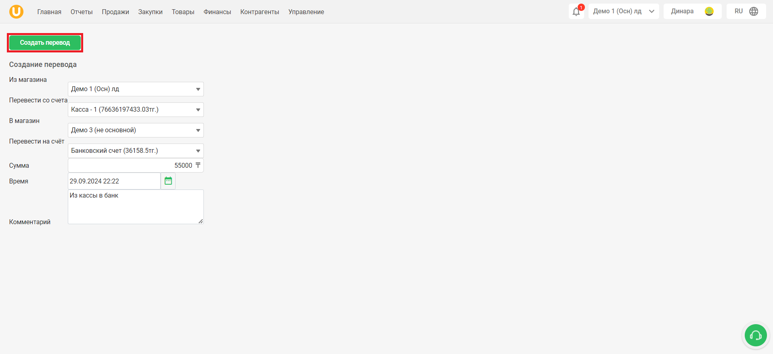Open the Перевести на счёт Банковский счет dropdown
The width and height of the screenshot is (773, 354).
point(136,151)
